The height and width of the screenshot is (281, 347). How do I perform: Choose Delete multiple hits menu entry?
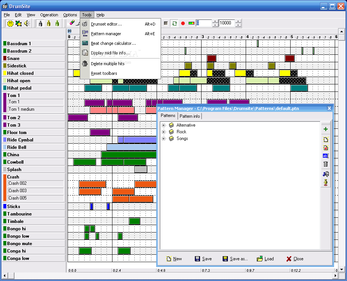coord(120,64)
